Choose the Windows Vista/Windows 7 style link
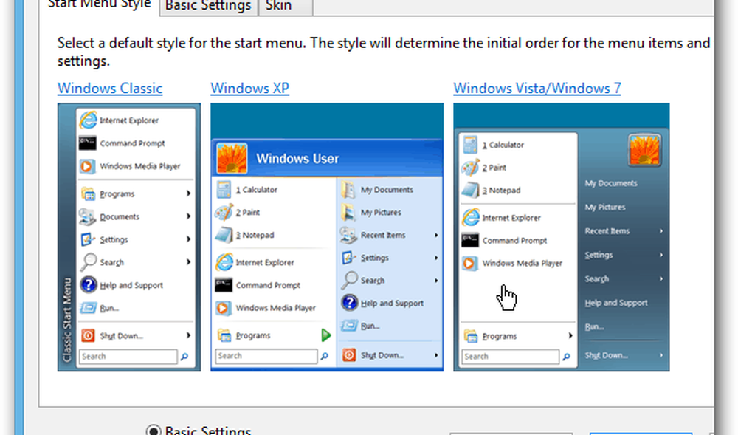Viewport: 738px width, 435px height. 537,89
